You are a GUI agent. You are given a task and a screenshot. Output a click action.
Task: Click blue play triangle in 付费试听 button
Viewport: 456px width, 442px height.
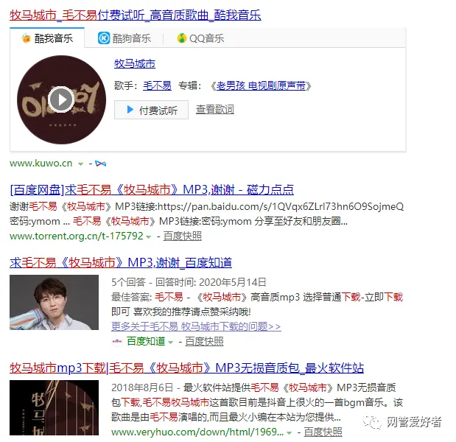coord(130,110)
